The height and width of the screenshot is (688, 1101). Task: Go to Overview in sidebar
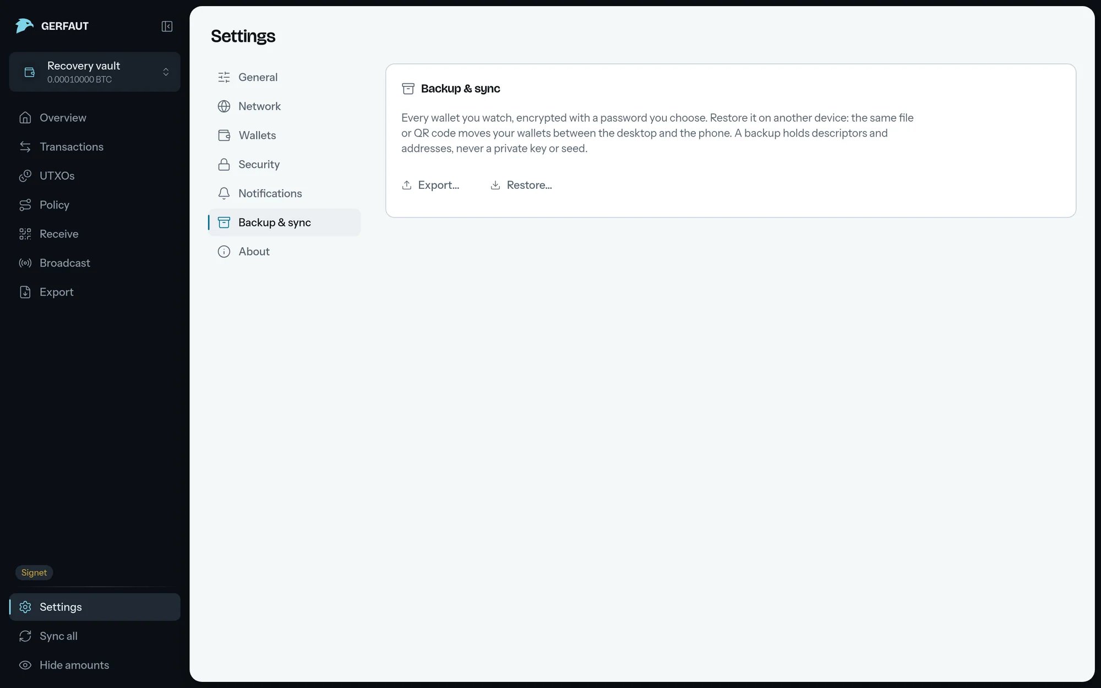click(x=95, y=118)
